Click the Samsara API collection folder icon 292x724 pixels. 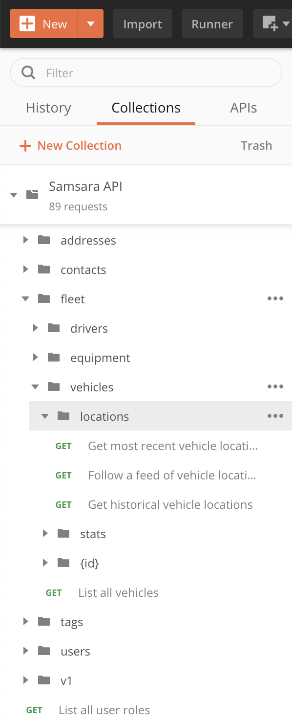[32, 195]
